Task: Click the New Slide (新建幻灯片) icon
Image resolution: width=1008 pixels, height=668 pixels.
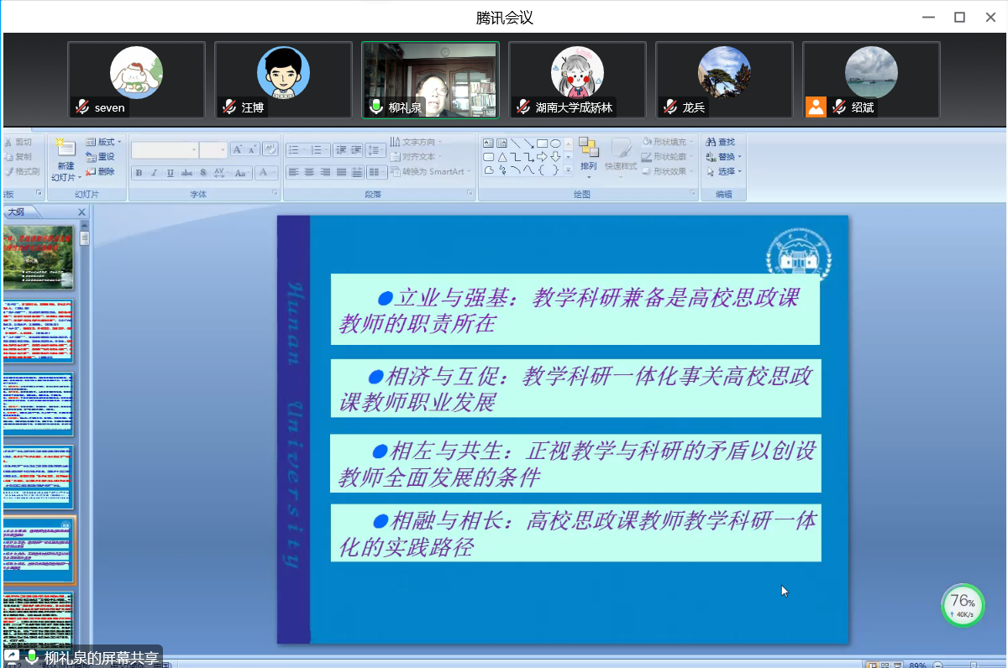Action: coord(66,149)
